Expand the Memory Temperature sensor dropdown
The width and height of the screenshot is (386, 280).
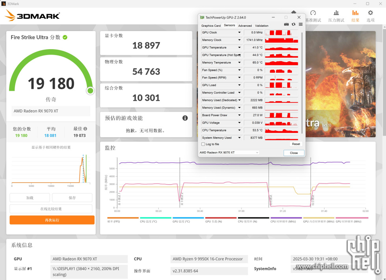tap(239, 63)
